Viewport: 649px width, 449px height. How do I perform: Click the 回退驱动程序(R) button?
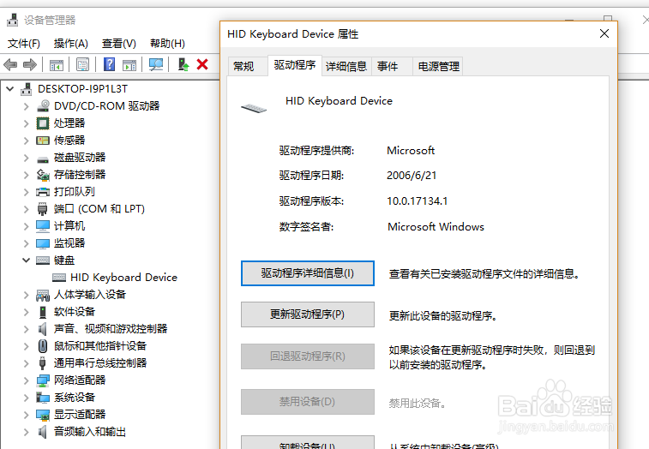point(308,356)
